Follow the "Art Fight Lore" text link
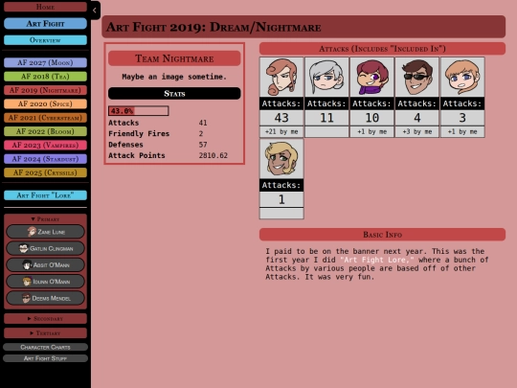 tap(376, 260)
